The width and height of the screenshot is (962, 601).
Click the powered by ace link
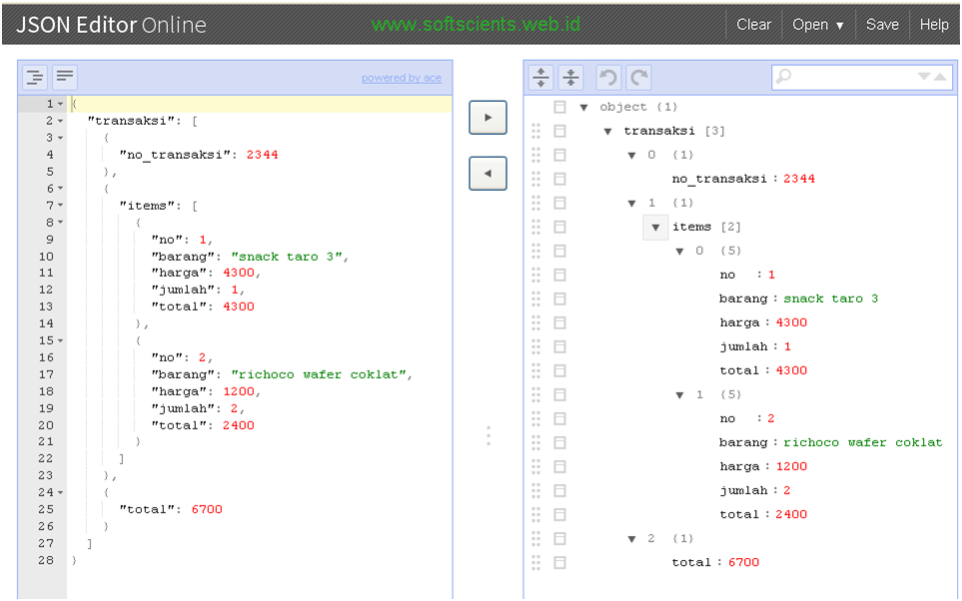pos(402,78)
